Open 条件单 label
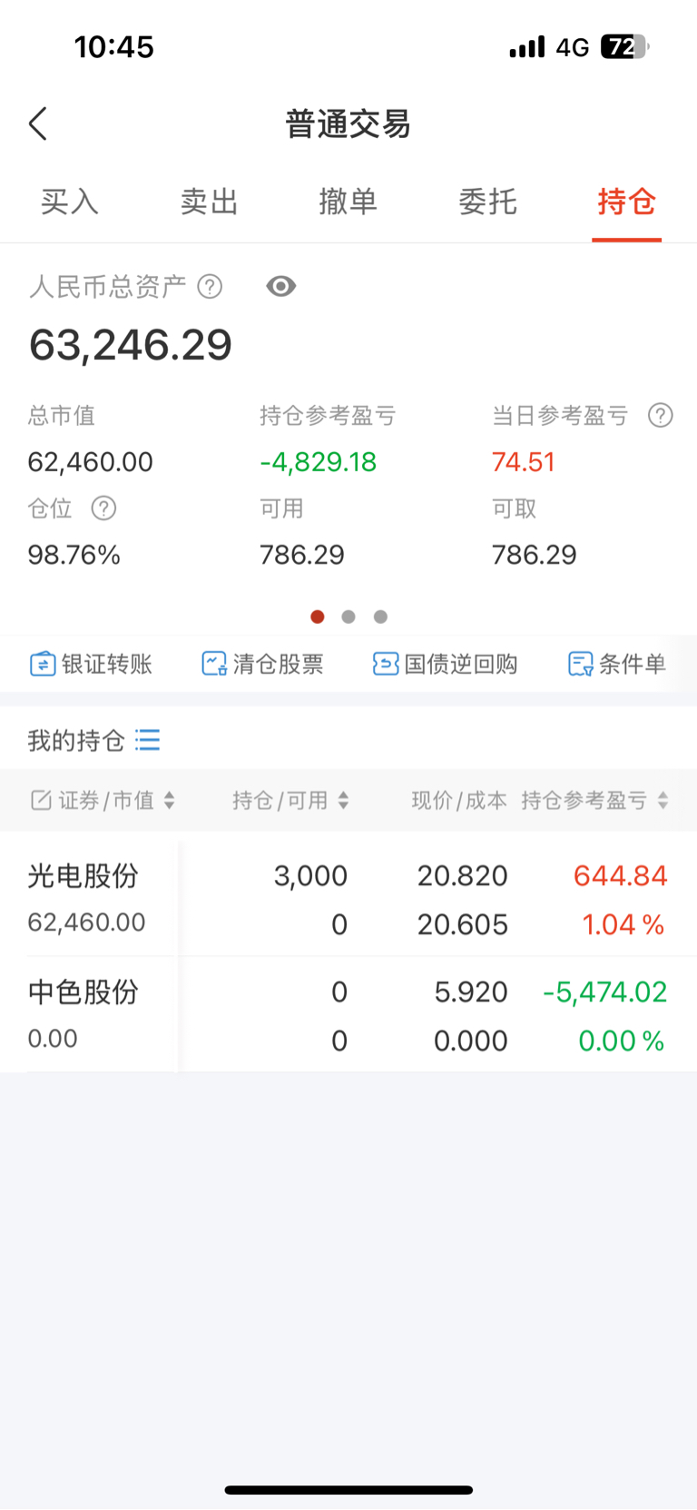This screenshot has width=697, height=1510. click(x=633, y=665)
